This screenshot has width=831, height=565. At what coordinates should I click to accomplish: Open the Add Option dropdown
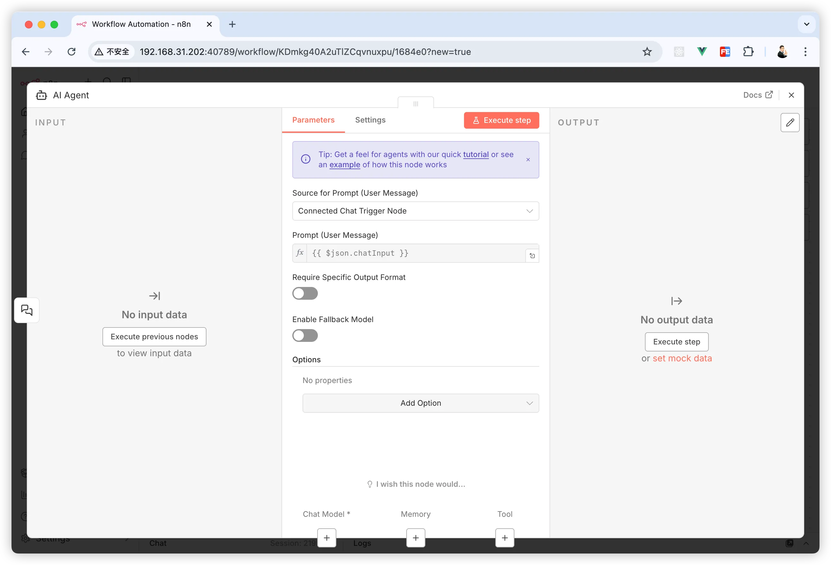421,403
